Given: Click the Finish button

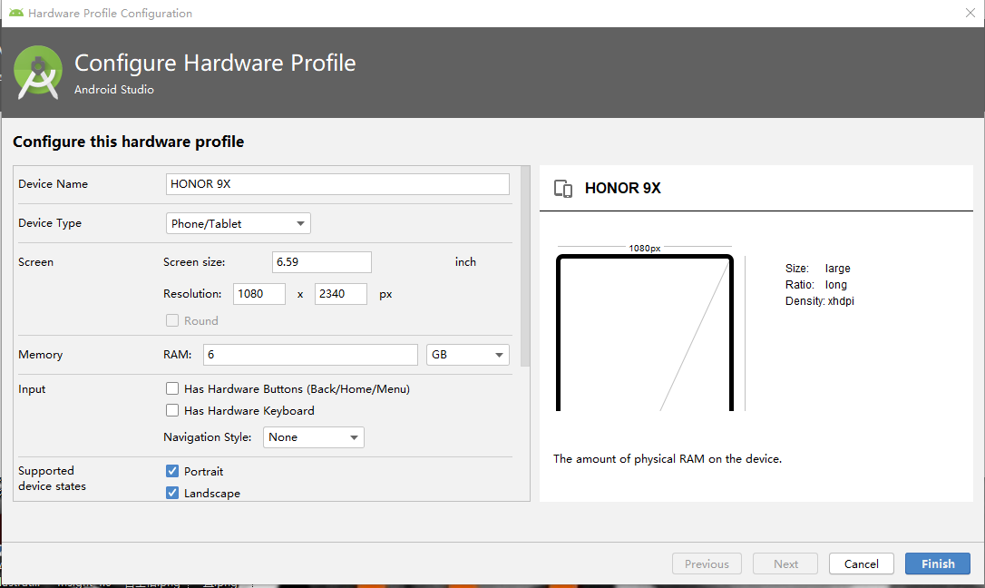Looking at the screenshot, I should pyautogui.click(x=938, y=563).
